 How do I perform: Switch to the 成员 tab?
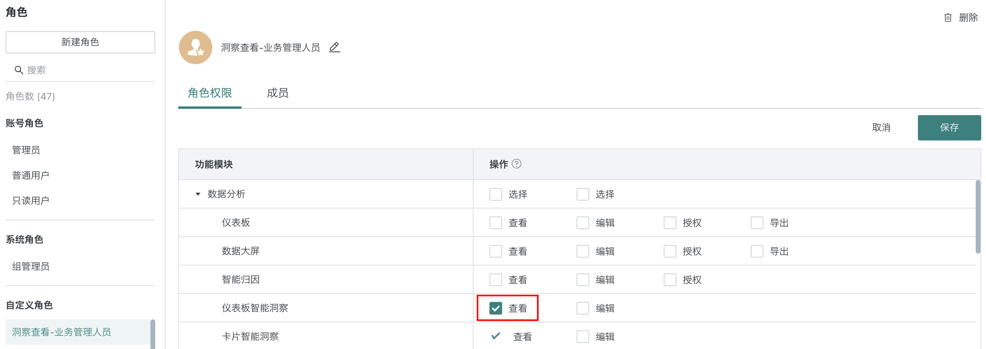[x=278, y=93]
